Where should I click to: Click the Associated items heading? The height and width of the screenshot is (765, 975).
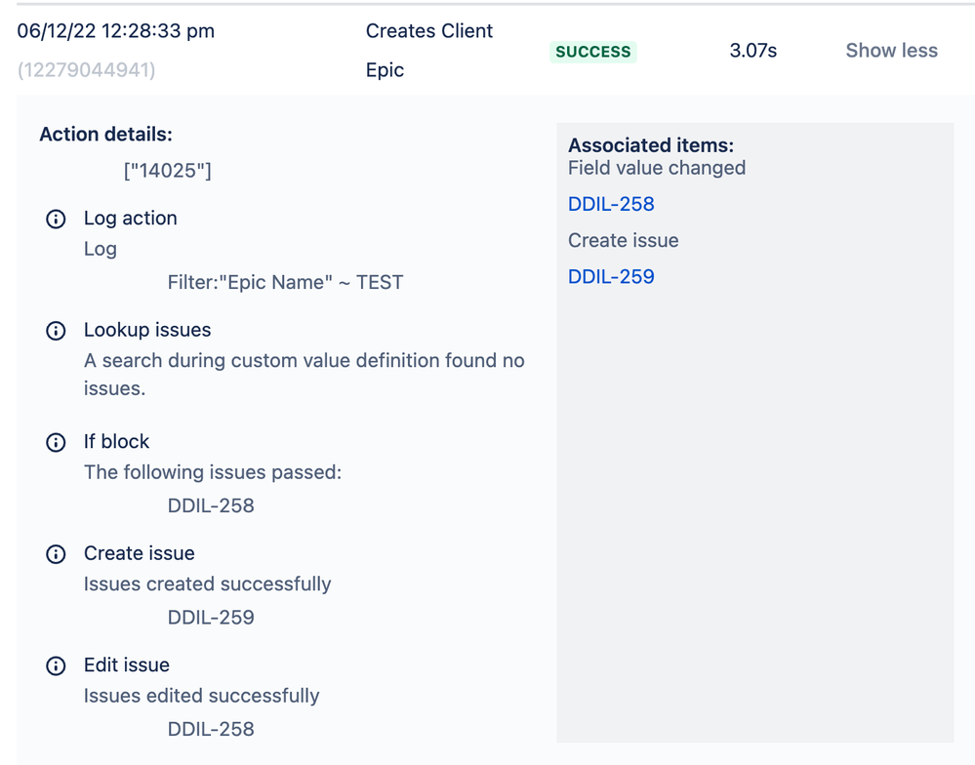[651, 145]
